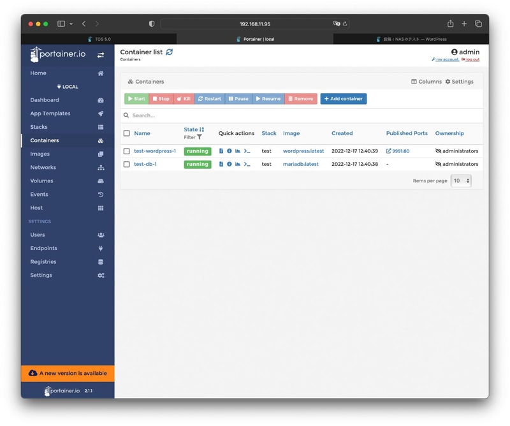Image resolution: width=510 pixels, height=426 pixels.
Task: Click the Add container button
Action: [x=344, y=99]
